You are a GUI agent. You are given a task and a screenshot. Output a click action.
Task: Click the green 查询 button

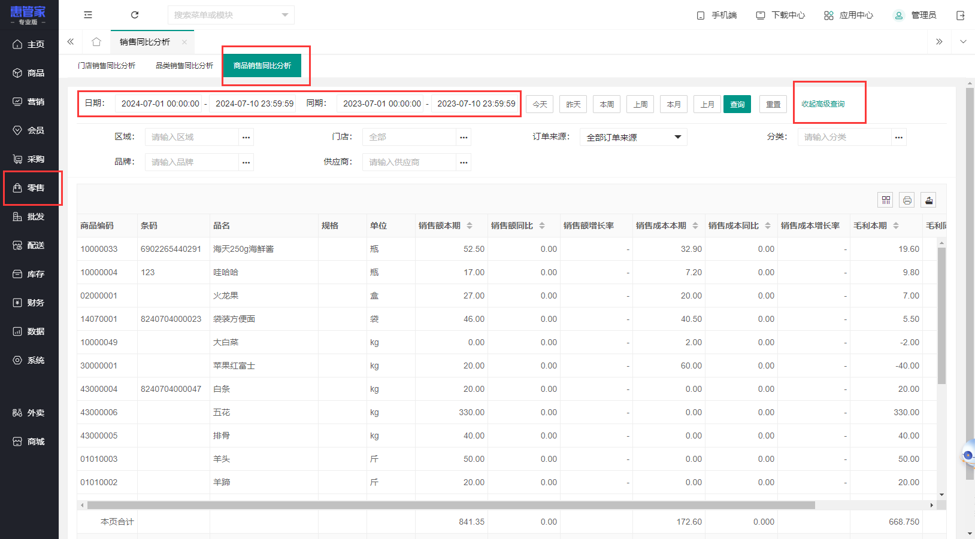click(x=737, y=104)
